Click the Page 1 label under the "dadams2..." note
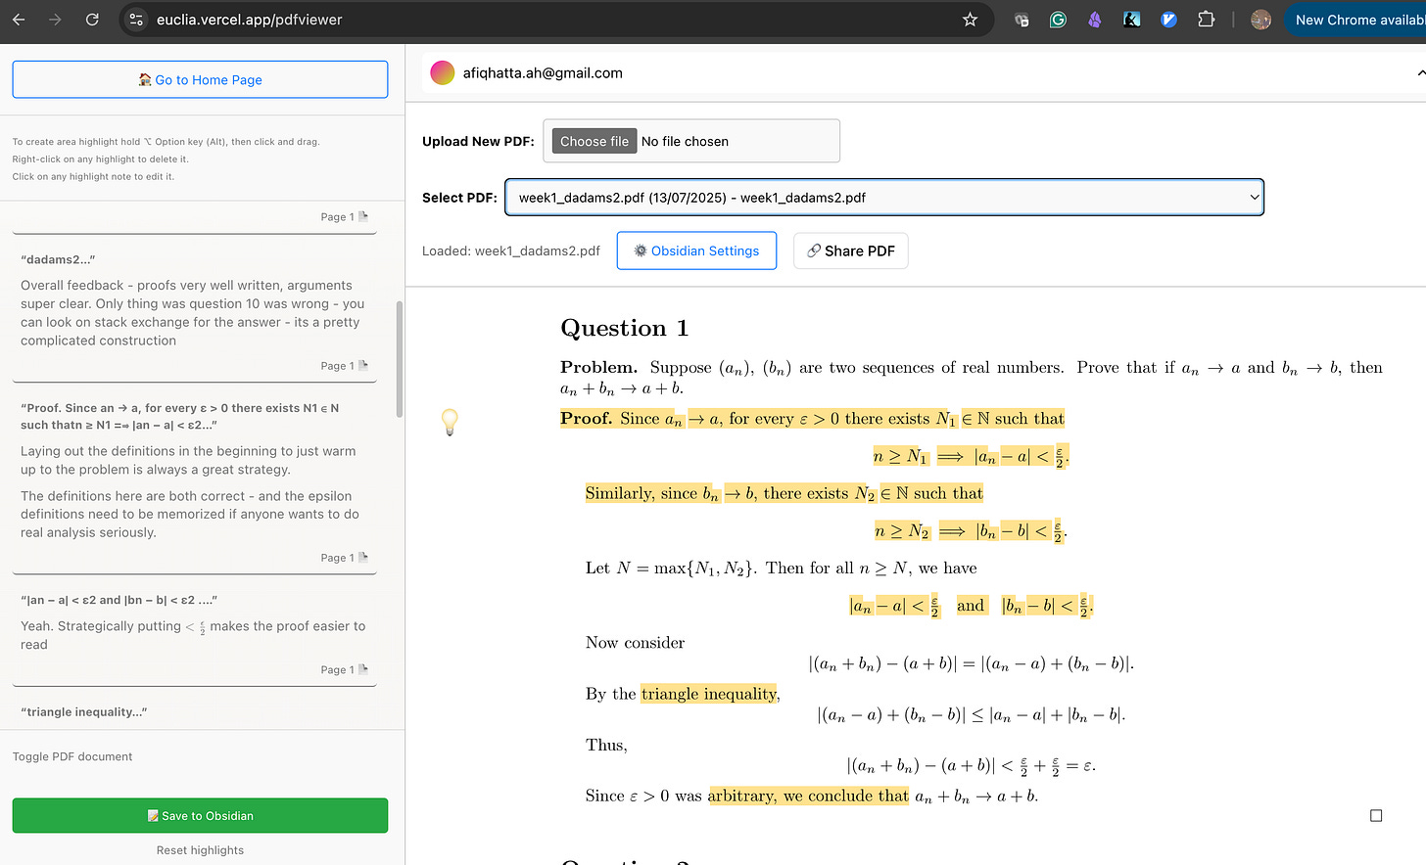The height and width of the screenshot is (865, 1426). point(337,365)
